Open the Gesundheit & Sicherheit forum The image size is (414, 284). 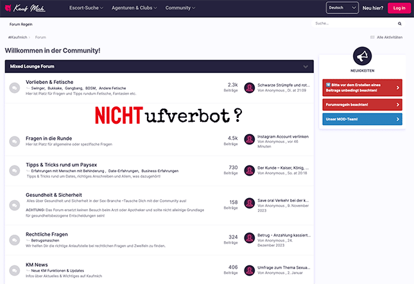click(x=54, y=195)
